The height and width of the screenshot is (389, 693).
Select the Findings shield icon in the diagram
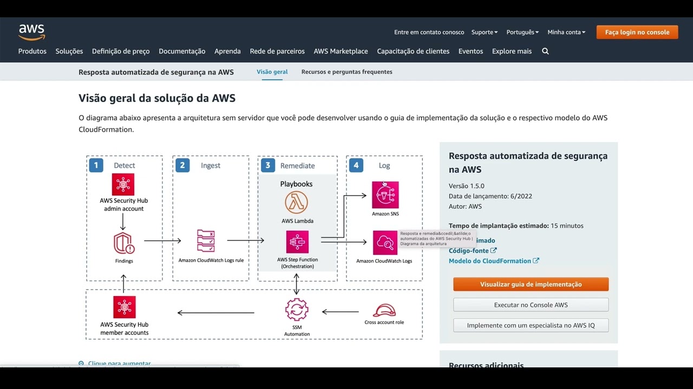point(124,243)
